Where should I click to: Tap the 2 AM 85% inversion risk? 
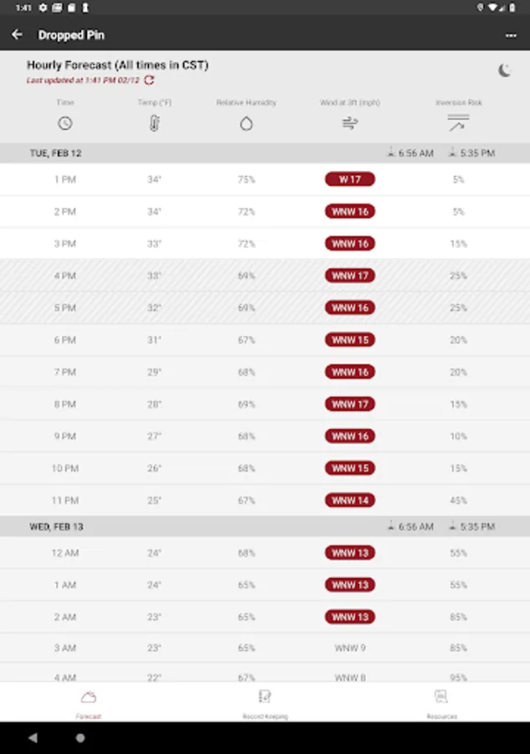[458, 617]
